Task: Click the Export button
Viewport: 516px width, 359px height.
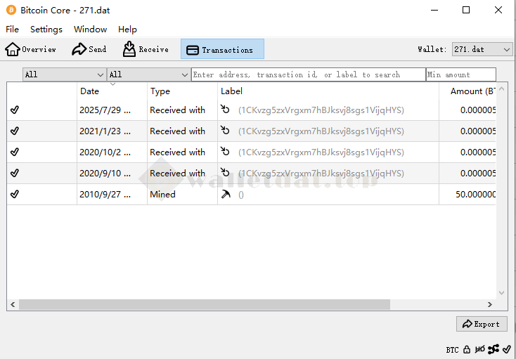Action: (482, 324)
